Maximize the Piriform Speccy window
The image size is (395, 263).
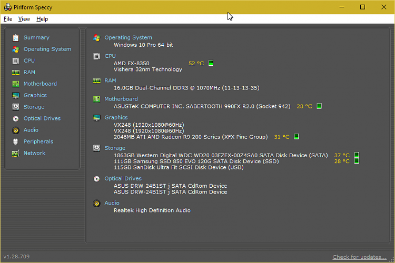coord(362,7)
